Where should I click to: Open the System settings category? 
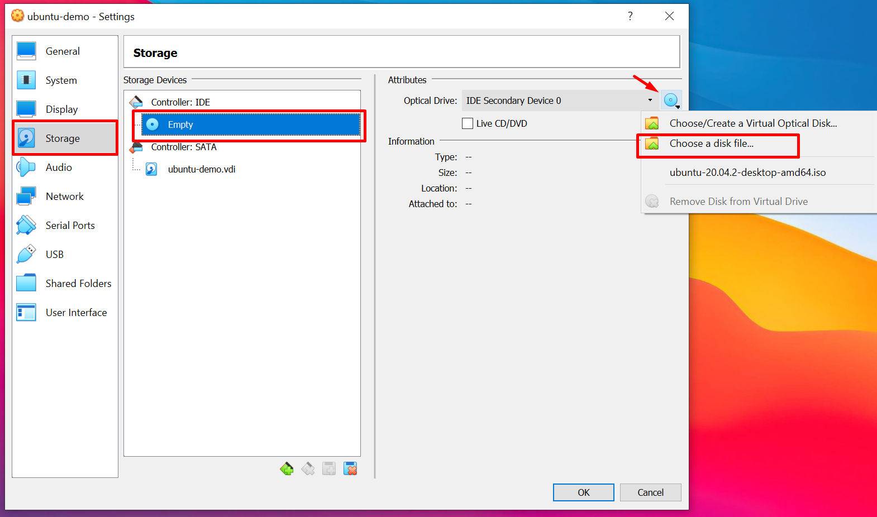click(65, 80)
